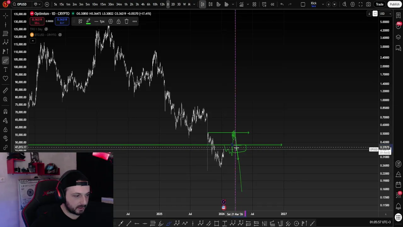Toggle fullscreen mode

(x=360, y=4)
